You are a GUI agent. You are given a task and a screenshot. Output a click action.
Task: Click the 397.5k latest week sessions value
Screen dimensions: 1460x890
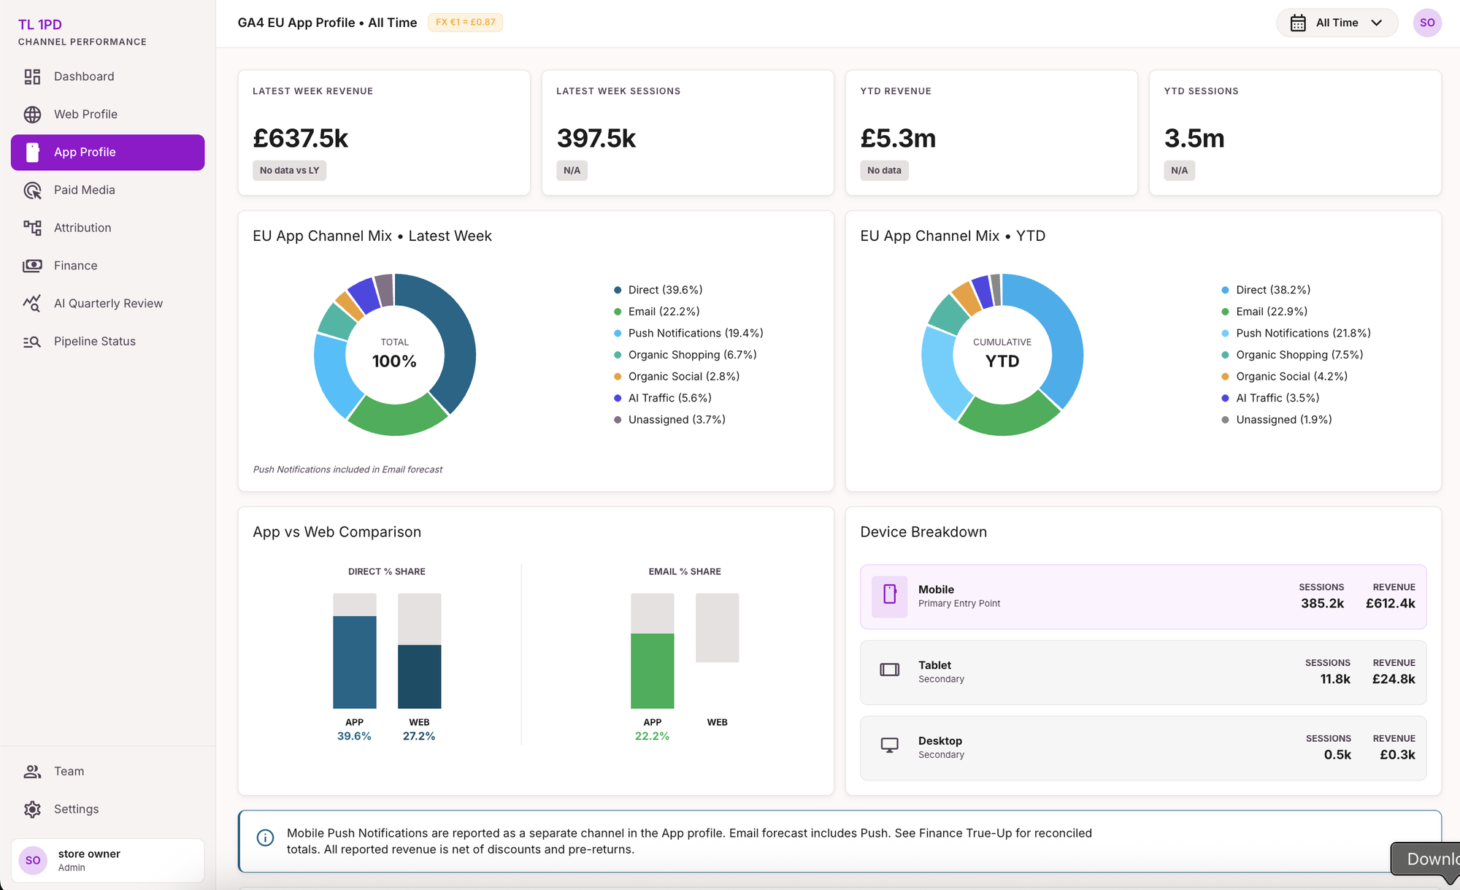(x=596, y=138)
